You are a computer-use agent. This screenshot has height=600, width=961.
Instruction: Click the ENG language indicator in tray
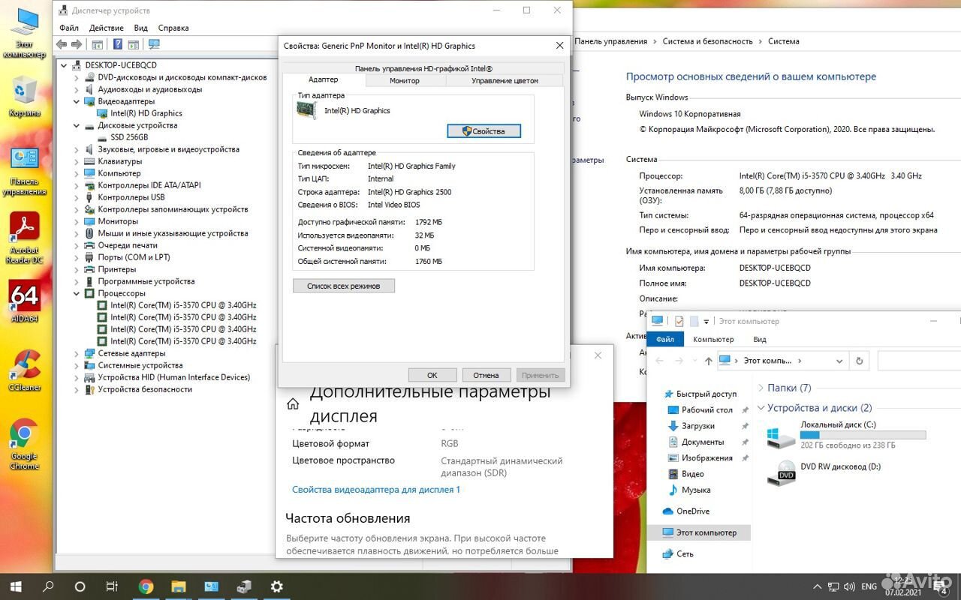(869, 586)
